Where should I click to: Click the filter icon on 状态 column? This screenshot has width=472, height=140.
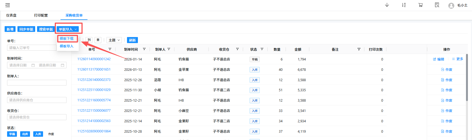(262, 49)
